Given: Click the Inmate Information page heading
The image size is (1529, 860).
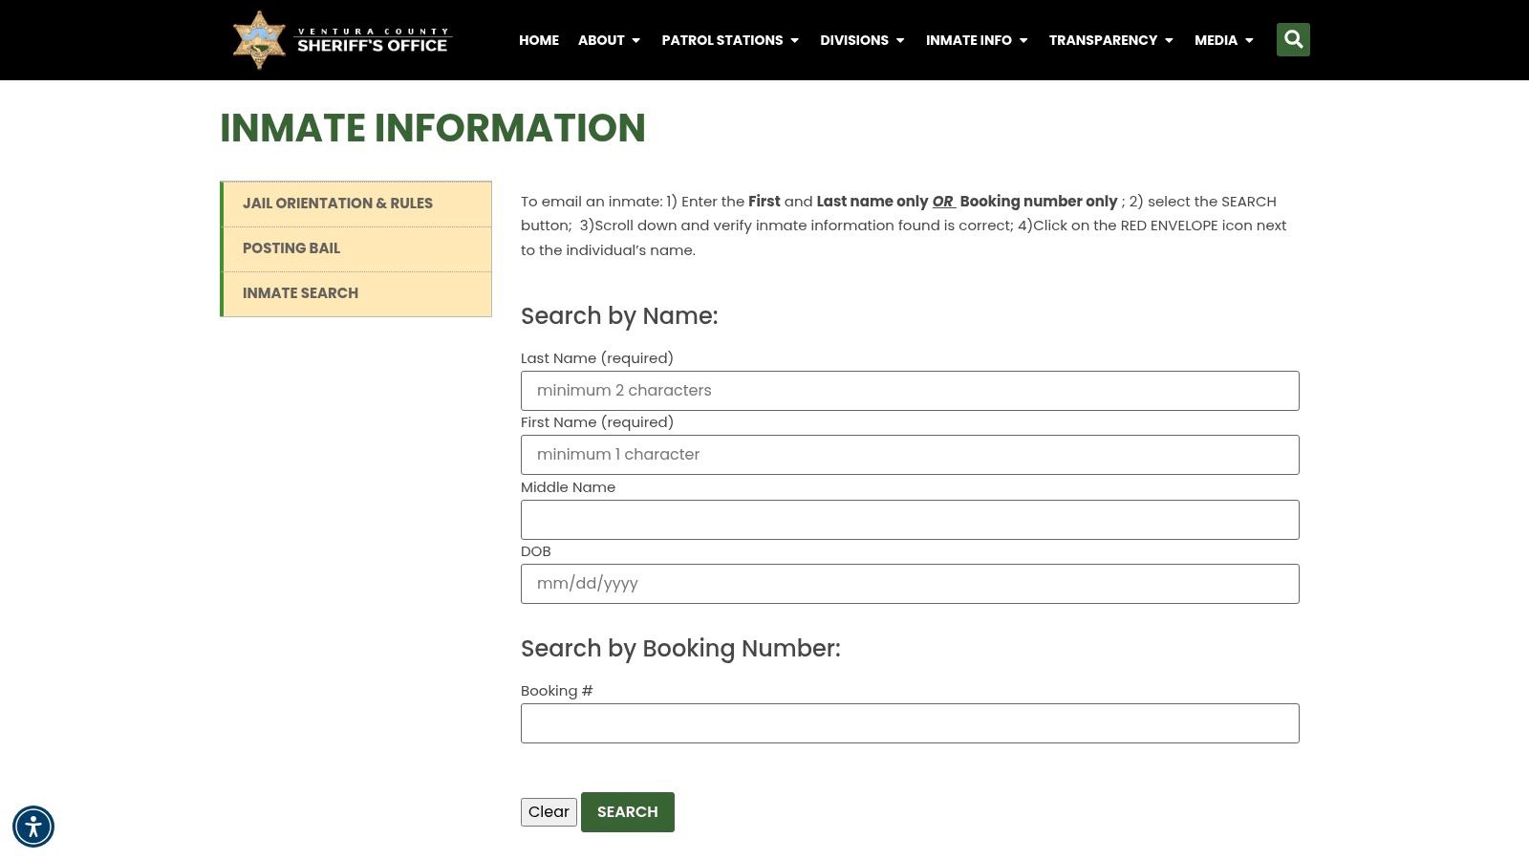Looking at the screenshot, I should [x=433, y=128].
